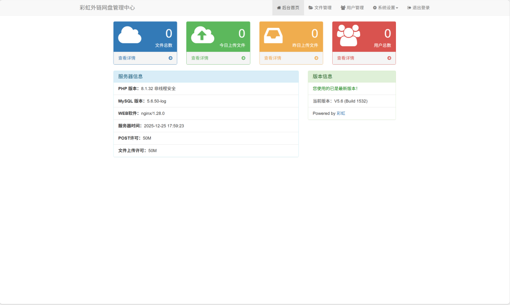The height and width of the screenshot is (305, 510).
Task: Click 查看详情 under 用户总数
Action: coord(346,58)
